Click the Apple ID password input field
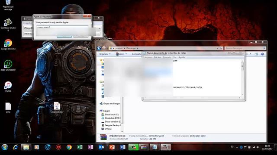The image size is (277, 155). (x=62, y=27)
